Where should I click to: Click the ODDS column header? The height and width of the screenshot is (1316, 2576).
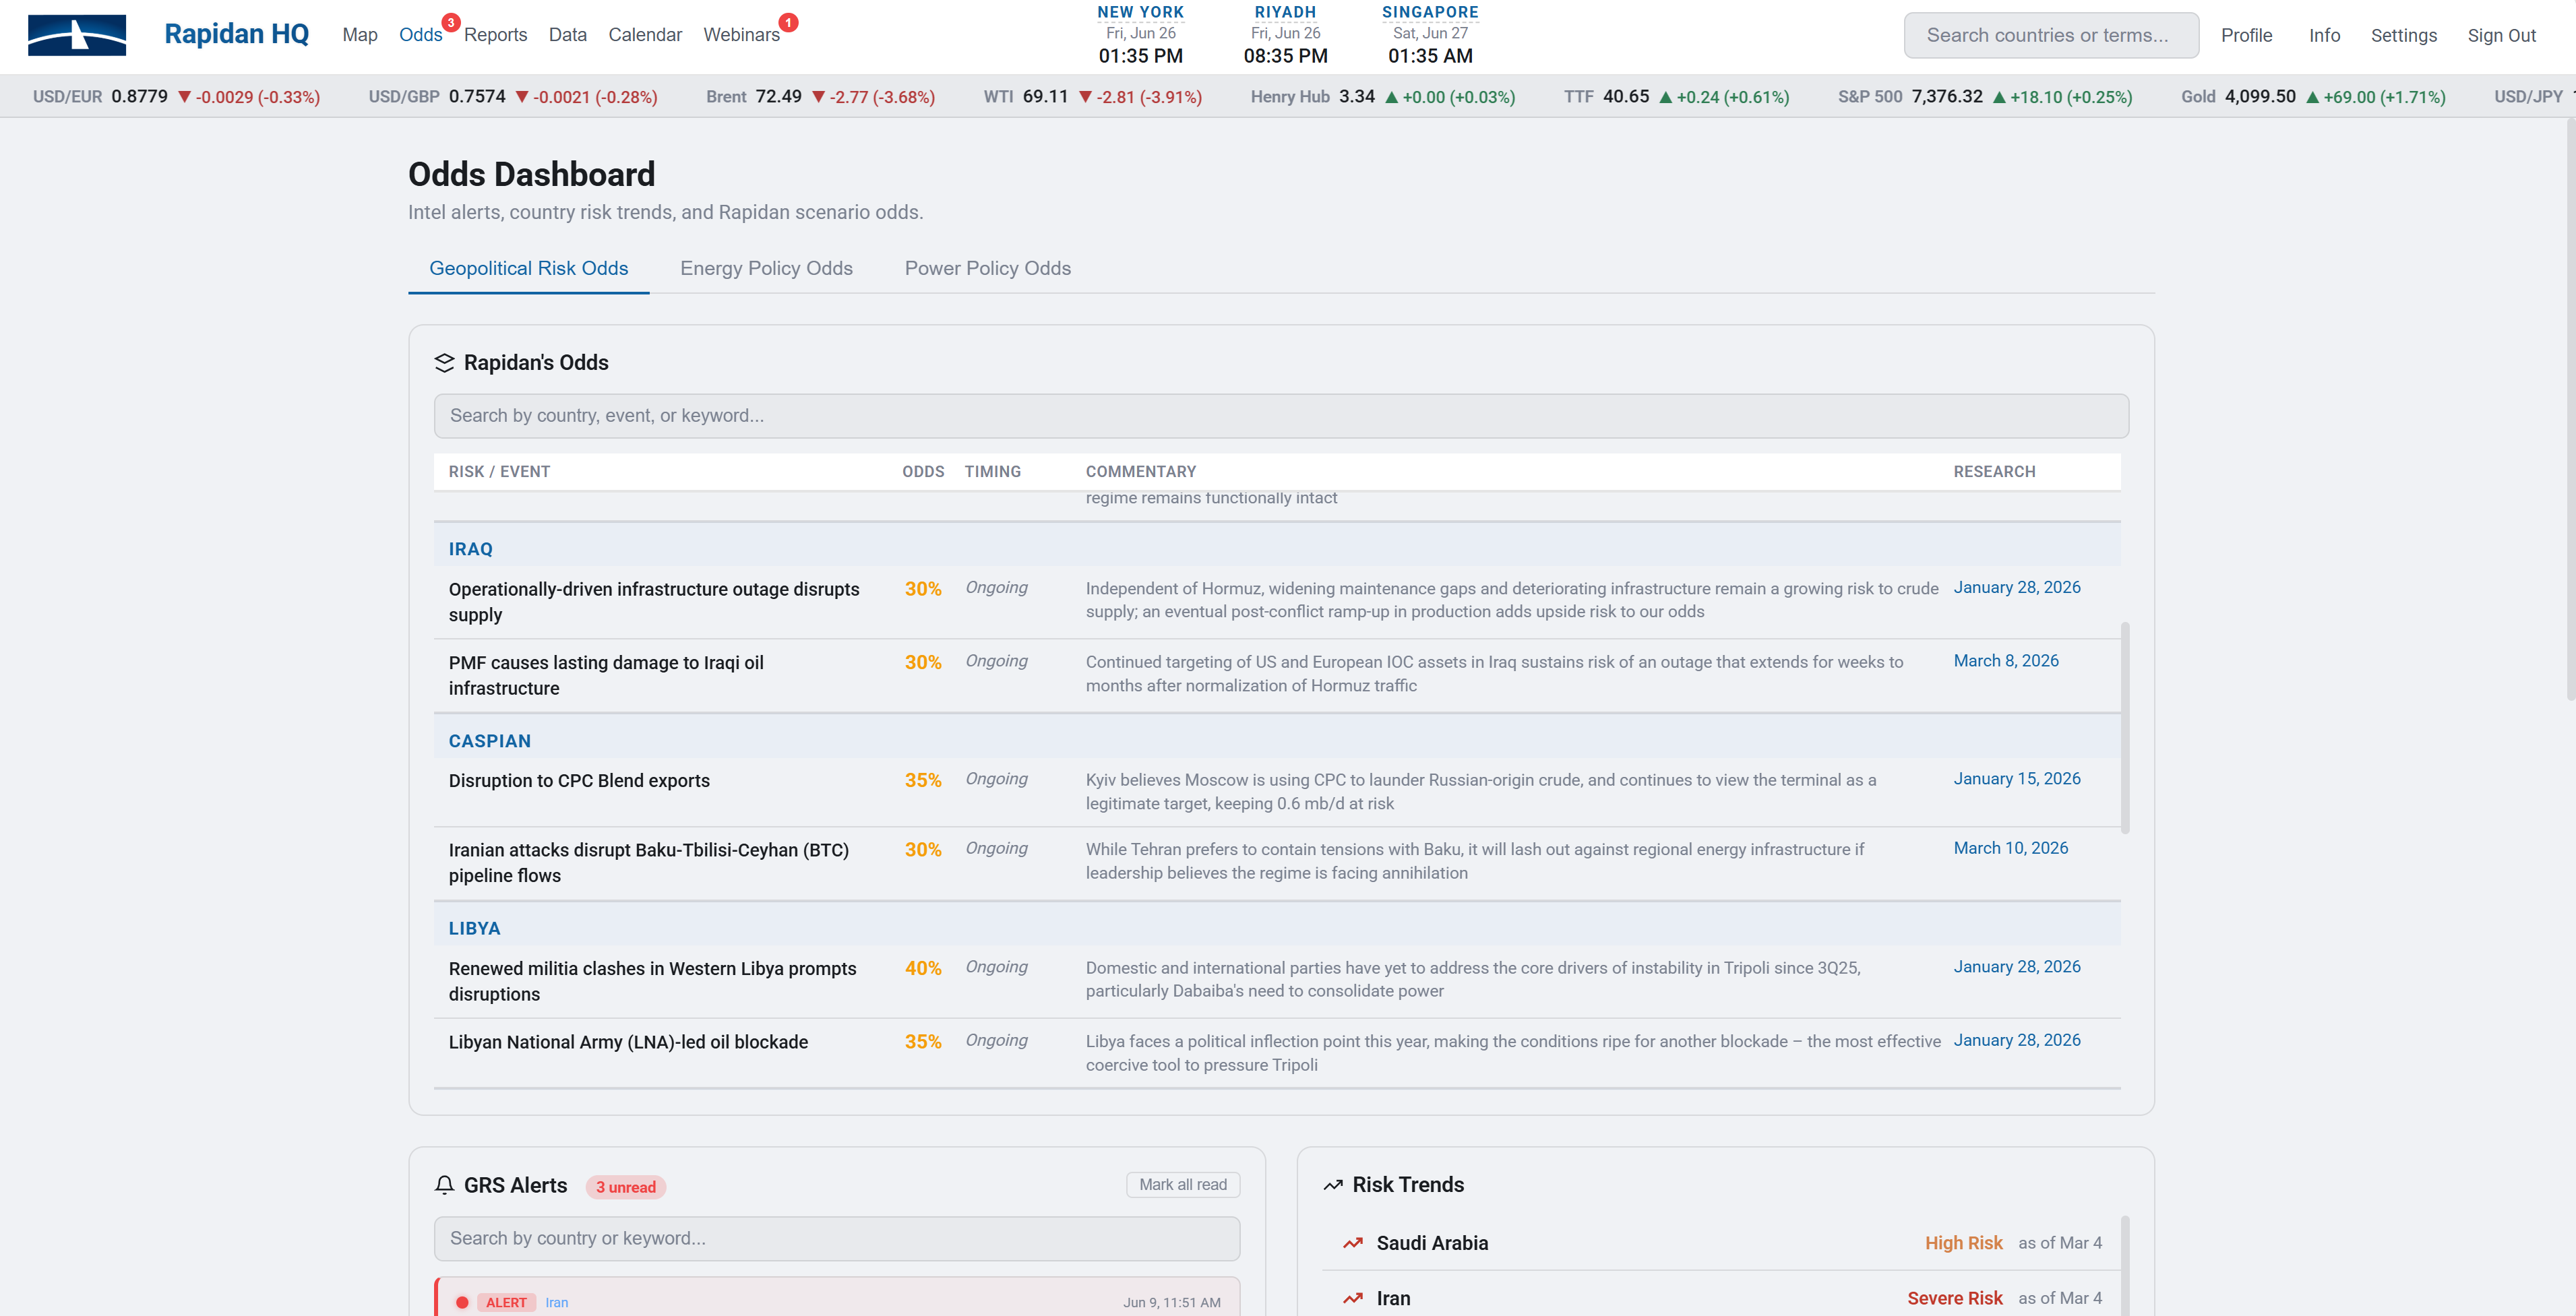point(923,472)
